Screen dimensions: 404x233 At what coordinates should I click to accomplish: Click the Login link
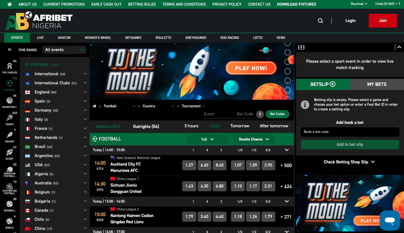coord(350,21)
